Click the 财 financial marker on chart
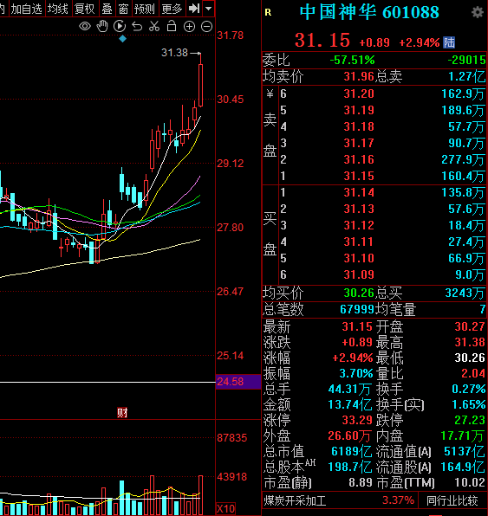 pyautogui.click(x=122, y=412)
